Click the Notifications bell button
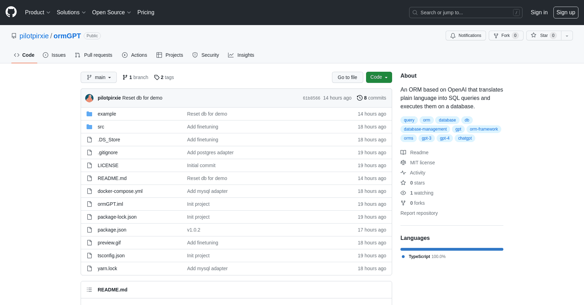The image size is (584, 305). 465,36
